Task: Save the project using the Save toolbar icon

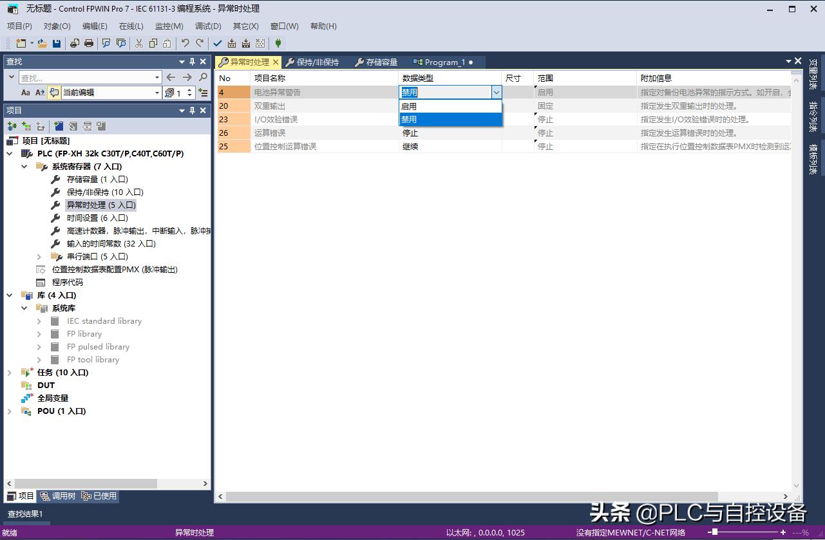Action: tap(57, 43)
